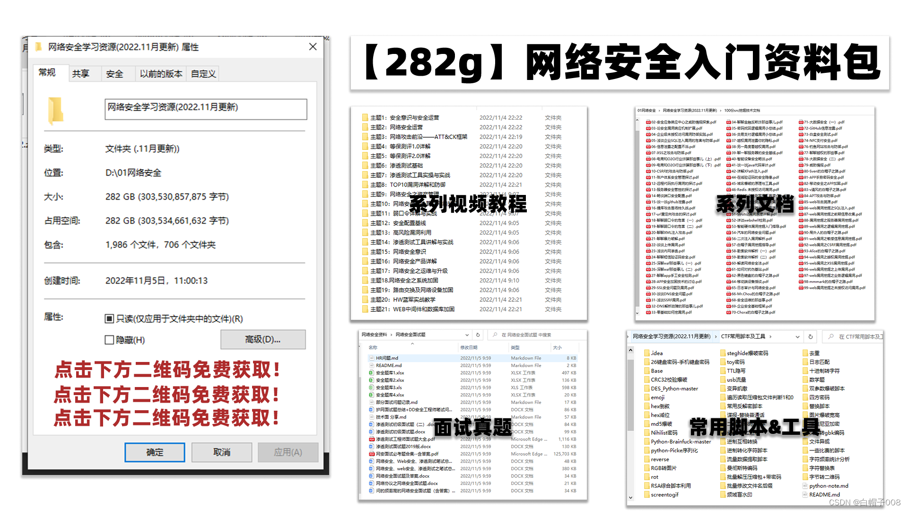Click the 高级(D)... button

tap(263, 339)
